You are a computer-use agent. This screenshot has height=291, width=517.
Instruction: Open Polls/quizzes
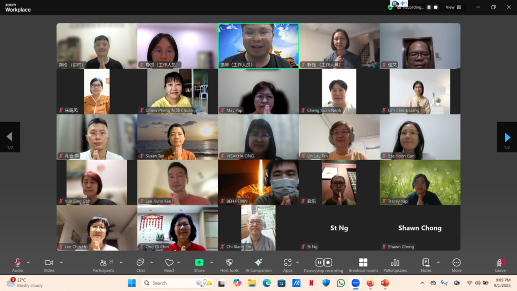click(395, 265)
